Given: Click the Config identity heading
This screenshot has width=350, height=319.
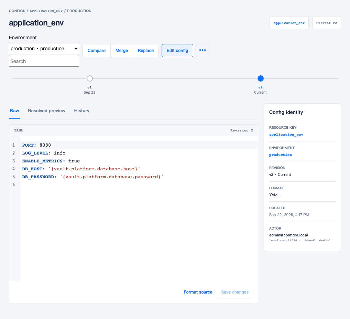Looking at the screenshot, I should tap(286, 113).
